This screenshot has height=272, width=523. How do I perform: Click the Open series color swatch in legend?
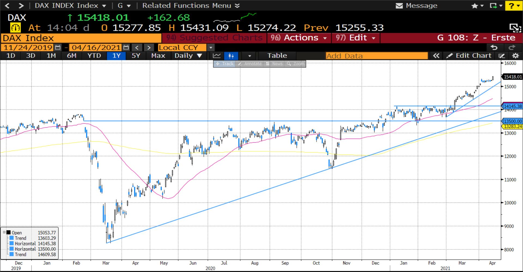9,233
